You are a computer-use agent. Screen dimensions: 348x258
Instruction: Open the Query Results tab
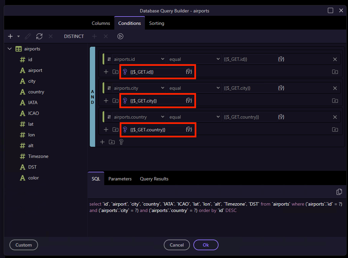pyautogui.click(x=154, y=179)
